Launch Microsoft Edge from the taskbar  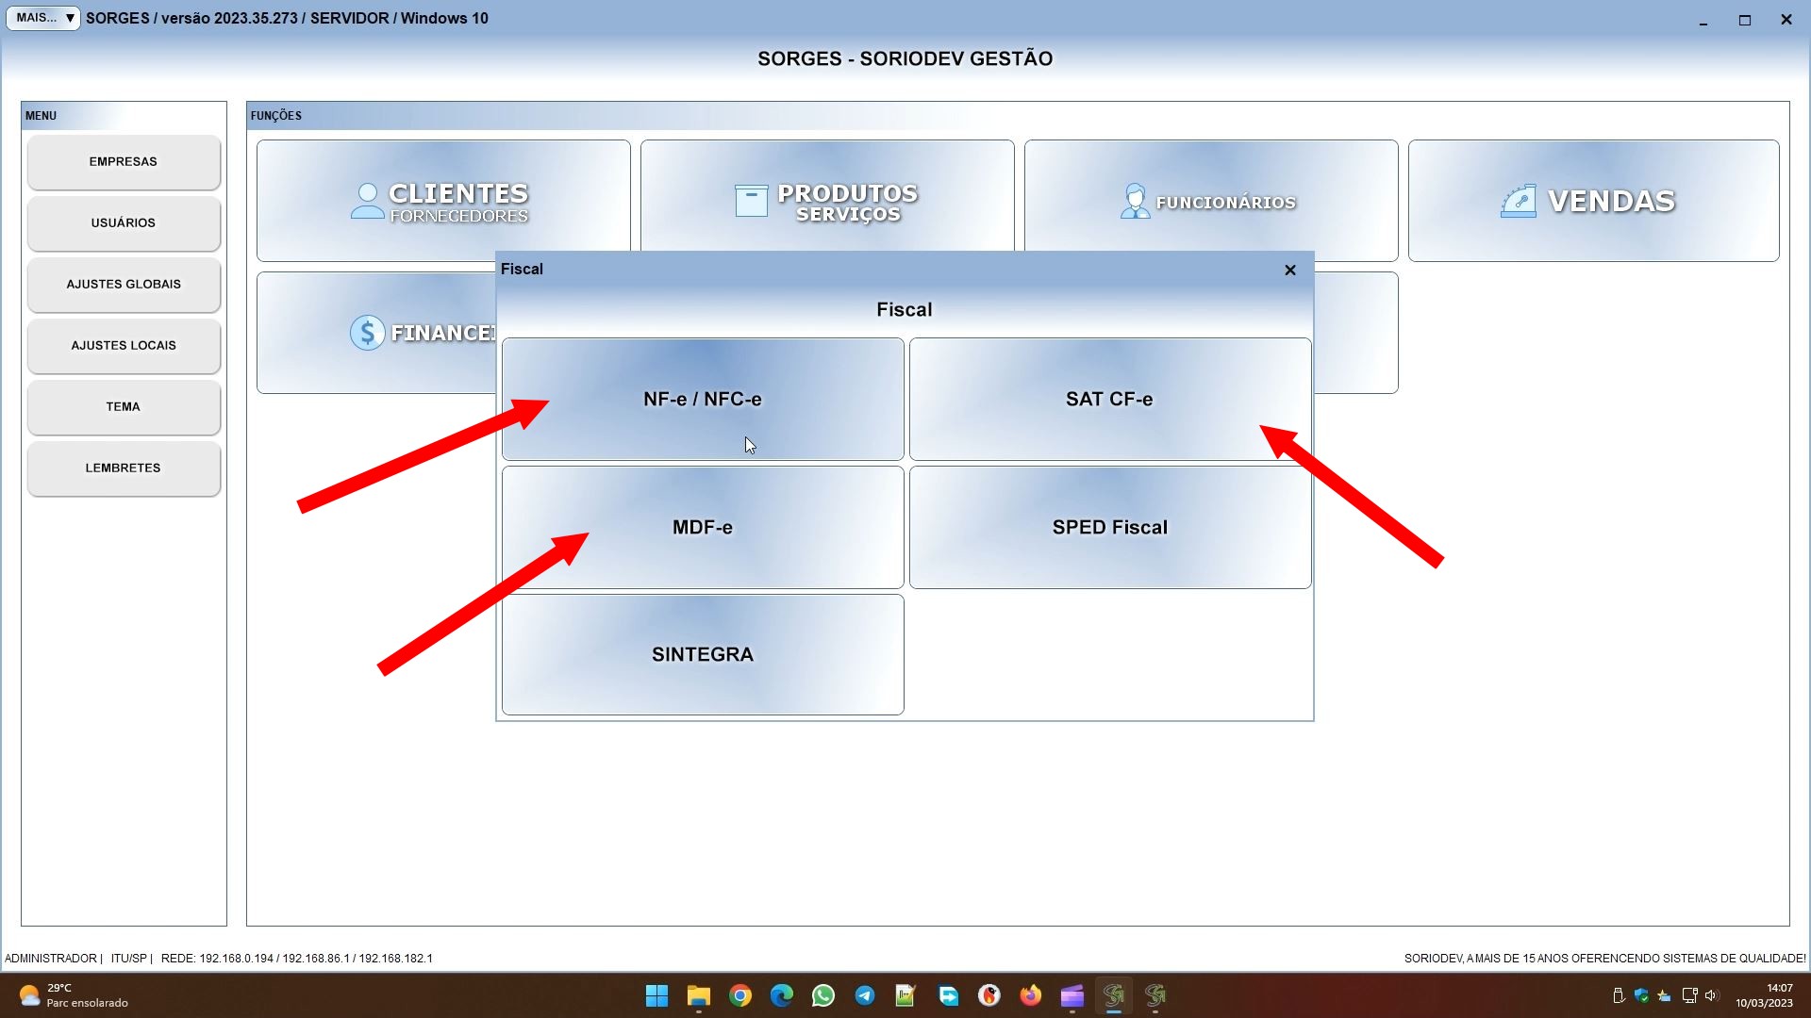(x=782, y=995)
